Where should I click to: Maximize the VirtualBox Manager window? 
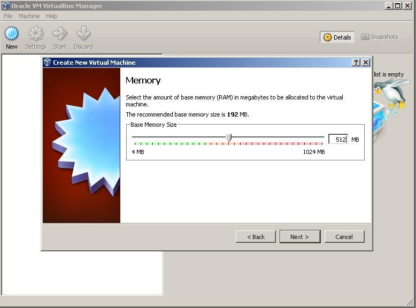click(x=397, y=5)
